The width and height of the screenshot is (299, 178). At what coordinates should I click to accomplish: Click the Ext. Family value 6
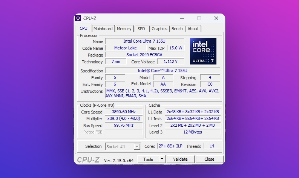[x=115, y=84]
